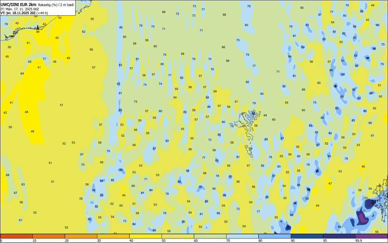Click the humidity value 97 on map
Viewport: 388px width, 243px height.
(288, 228)
